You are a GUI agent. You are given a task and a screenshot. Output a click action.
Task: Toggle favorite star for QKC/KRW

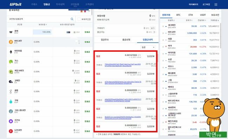coord(163,26)
